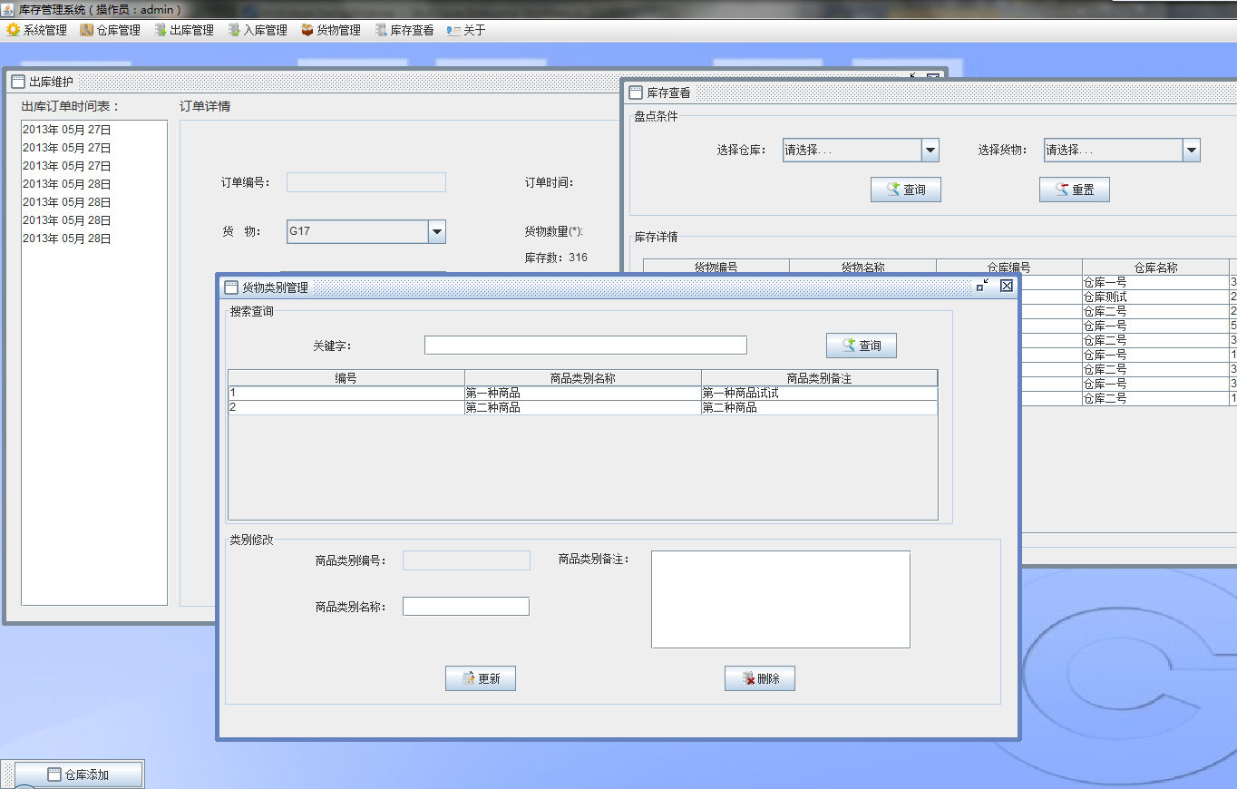Screen dimensions: 1237x789
Task: Open the 货物管理 menu
Action: point(331,30)
